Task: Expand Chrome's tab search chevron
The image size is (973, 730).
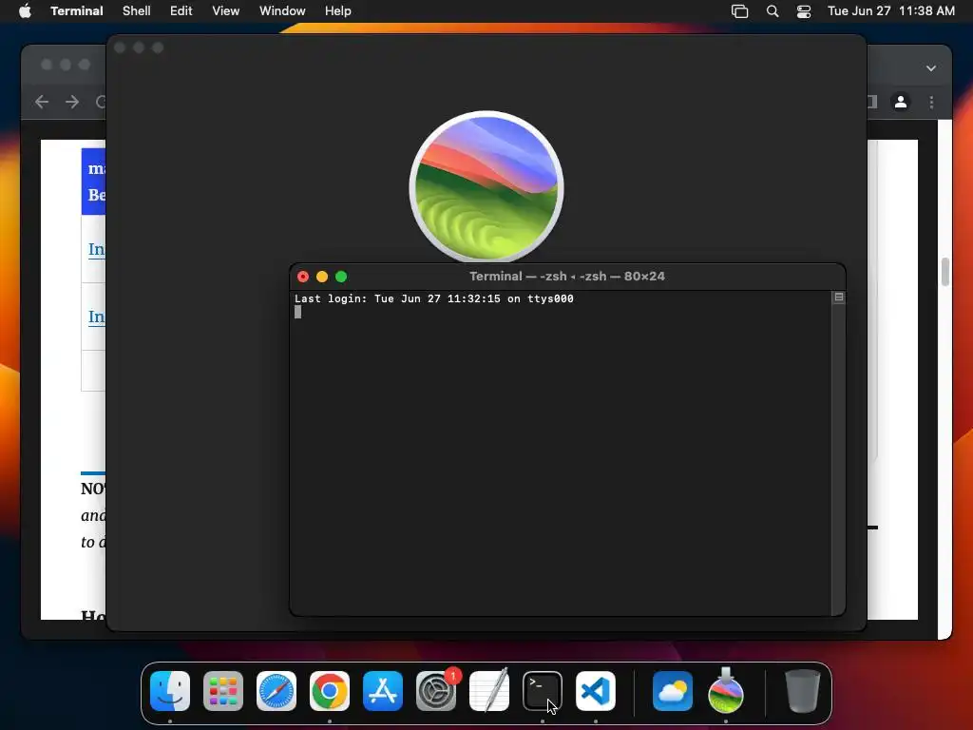Action: [x=931, y=68]
